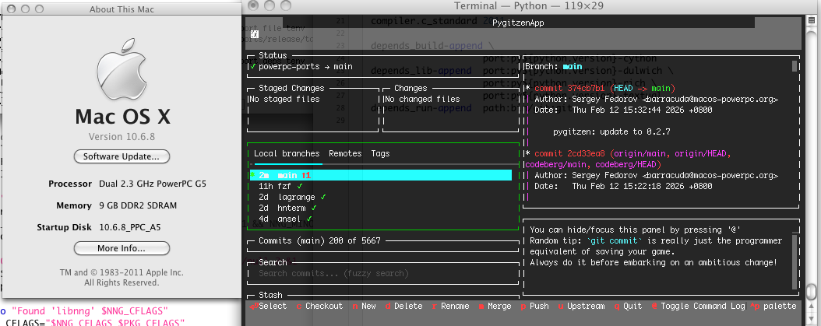Click the green check beside powerpc-ports status
Viewport: 821px width, 326px height.
pos(253,66)
